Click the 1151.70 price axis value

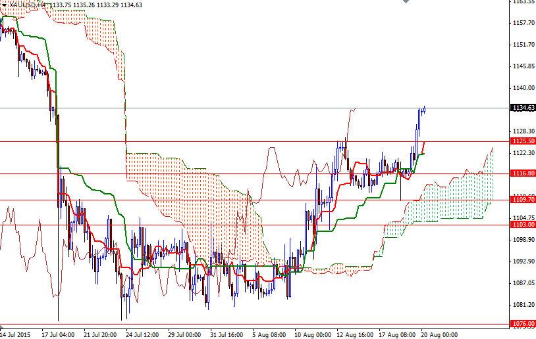pos(523,45)
